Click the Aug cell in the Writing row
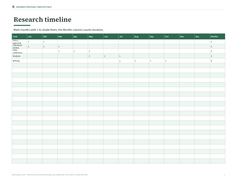 pos(141,61)
